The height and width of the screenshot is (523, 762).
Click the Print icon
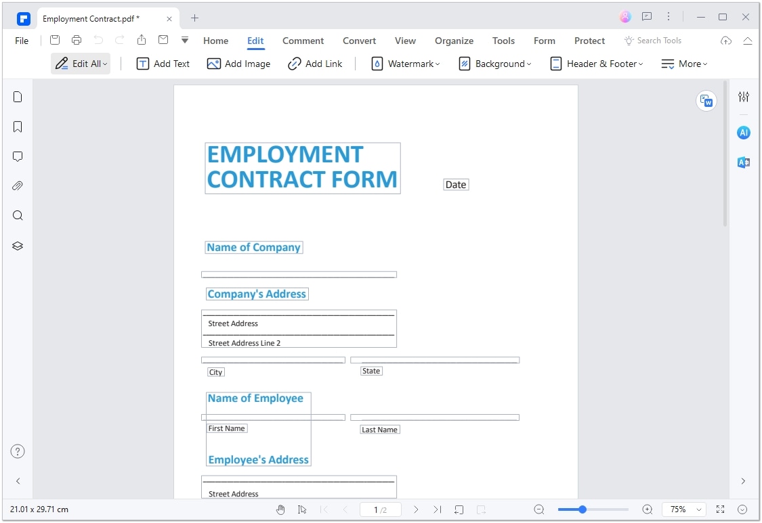(x=77, y=41)
